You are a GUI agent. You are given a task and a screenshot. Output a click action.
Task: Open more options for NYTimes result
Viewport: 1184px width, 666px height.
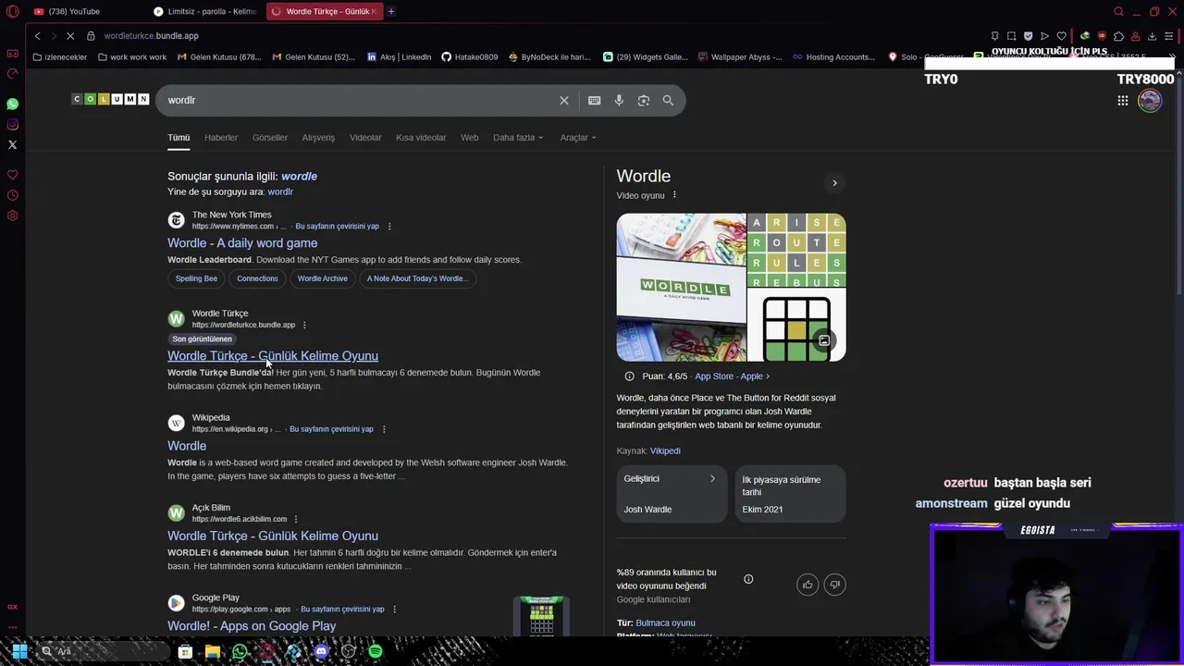point(389,226)
